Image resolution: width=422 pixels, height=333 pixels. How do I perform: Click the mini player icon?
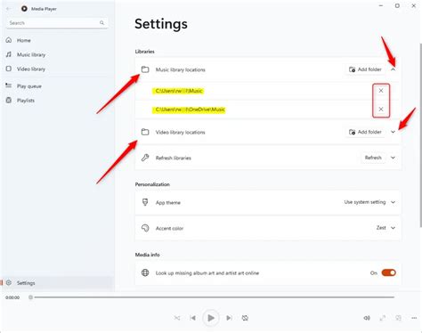(398, 318)
